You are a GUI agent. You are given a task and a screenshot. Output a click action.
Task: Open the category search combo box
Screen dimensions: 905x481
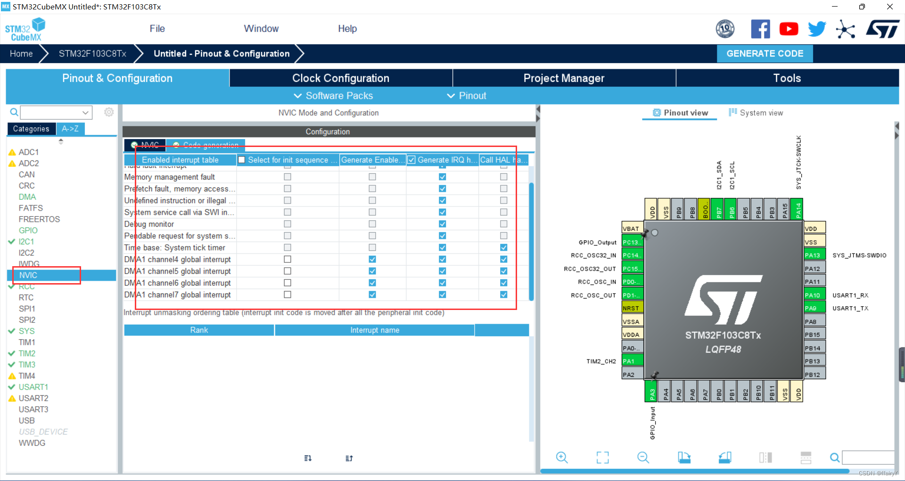point(56,112)
